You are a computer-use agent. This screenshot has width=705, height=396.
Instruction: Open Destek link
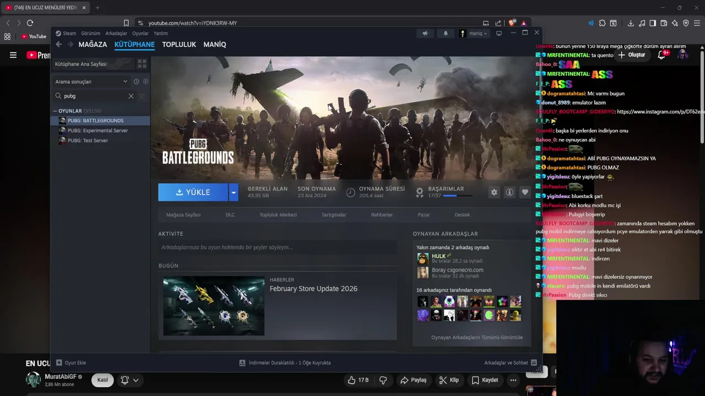(463, 215)
